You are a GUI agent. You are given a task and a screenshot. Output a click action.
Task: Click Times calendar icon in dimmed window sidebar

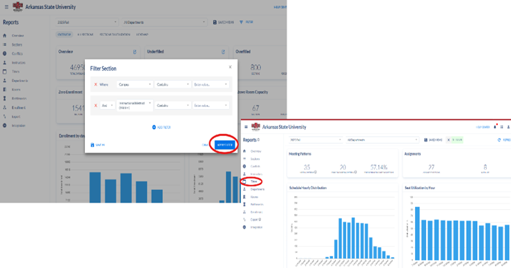(5, 71)
